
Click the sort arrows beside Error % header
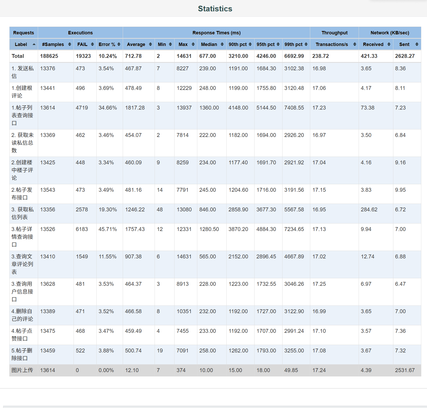(x=119, y=44)
